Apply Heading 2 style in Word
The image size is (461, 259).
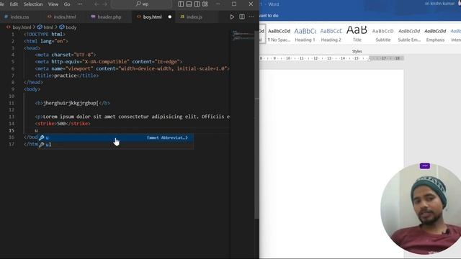pos(331,35)
